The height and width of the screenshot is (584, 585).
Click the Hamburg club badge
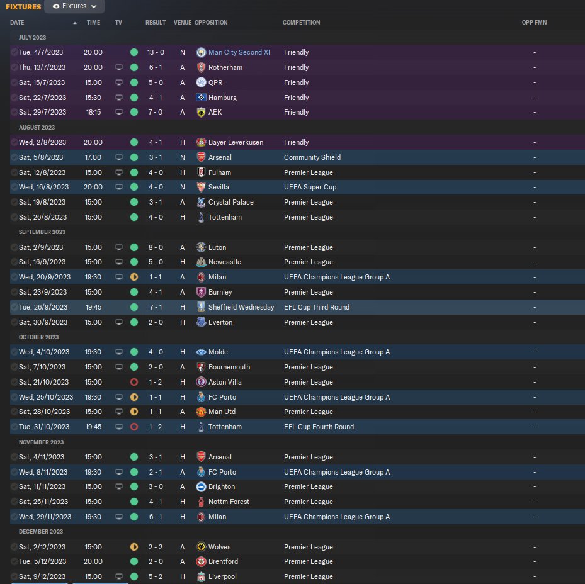click(201, 98)
